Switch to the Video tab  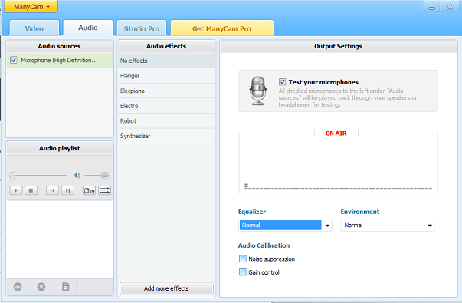[x=34, y=28]
